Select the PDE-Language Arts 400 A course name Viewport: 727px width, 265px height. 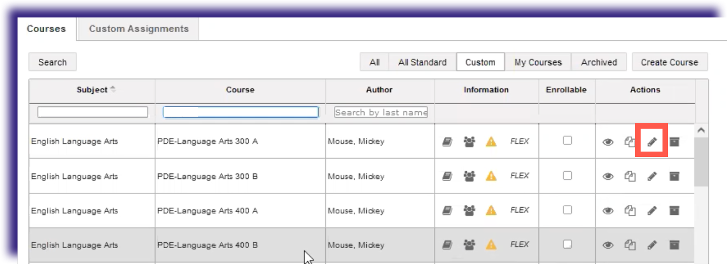tap(208, 211)
